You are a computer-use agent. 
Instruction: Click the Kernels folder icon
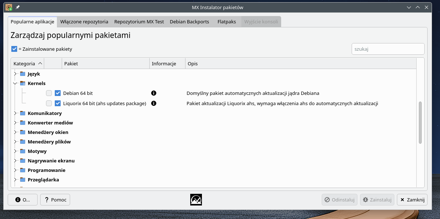click(x=23, y=83)
